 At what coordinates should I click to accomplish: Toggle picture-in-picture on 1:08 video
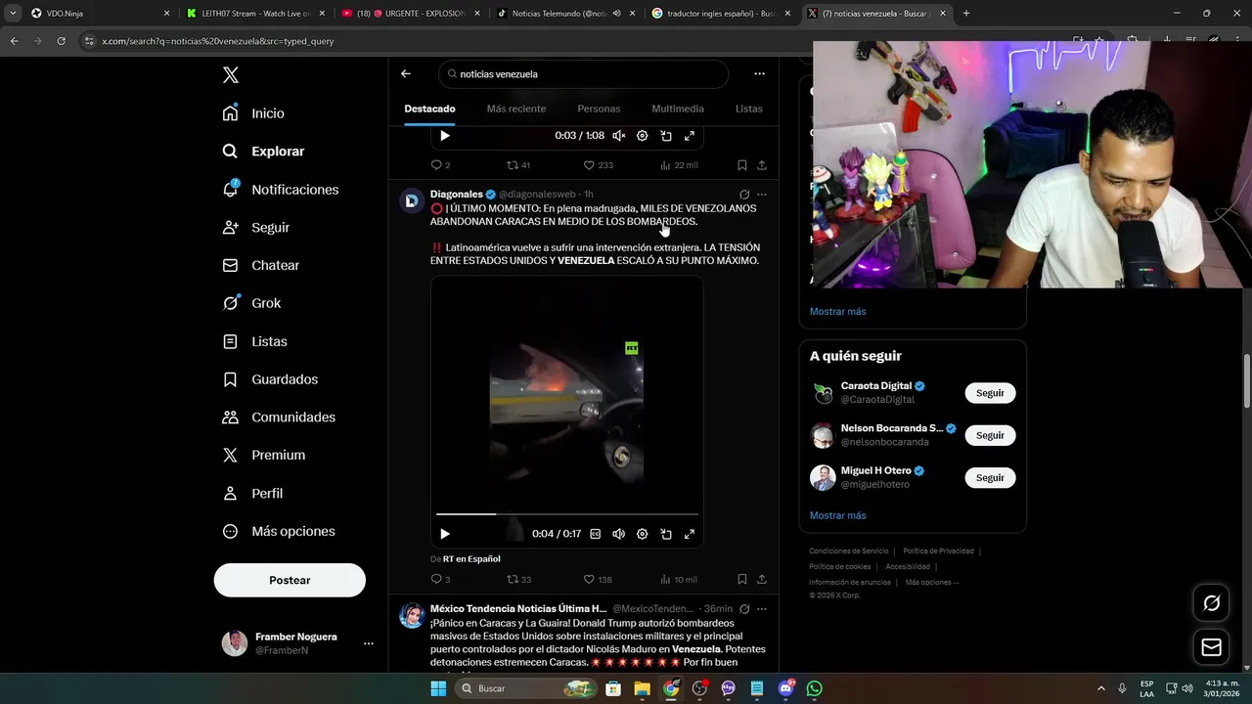(666, 136)
